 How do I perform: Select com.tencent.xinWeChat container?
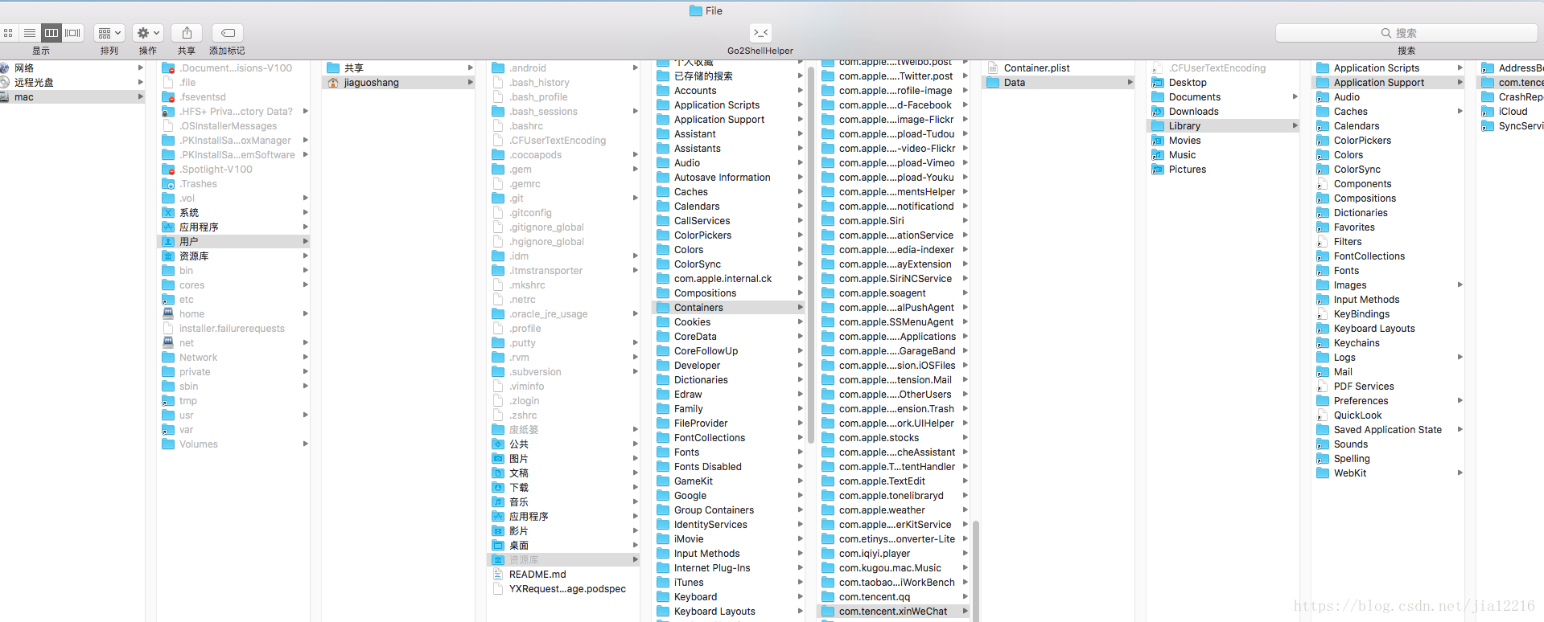coord(893,612)
